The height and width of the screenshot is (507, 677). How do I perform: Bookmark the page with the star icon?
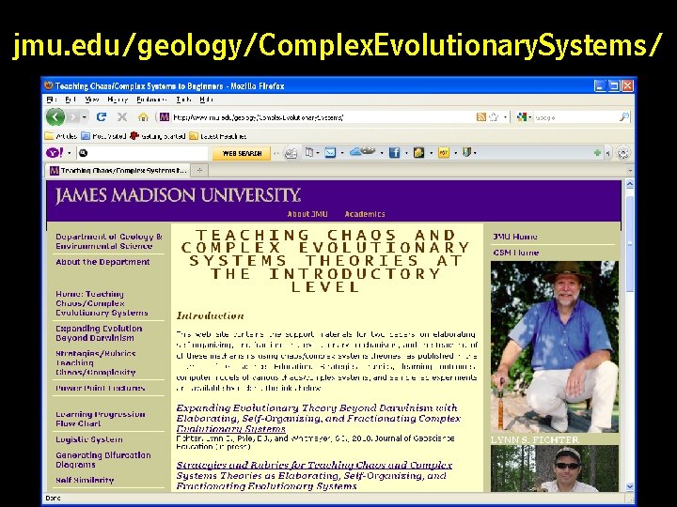click(494, 116)
